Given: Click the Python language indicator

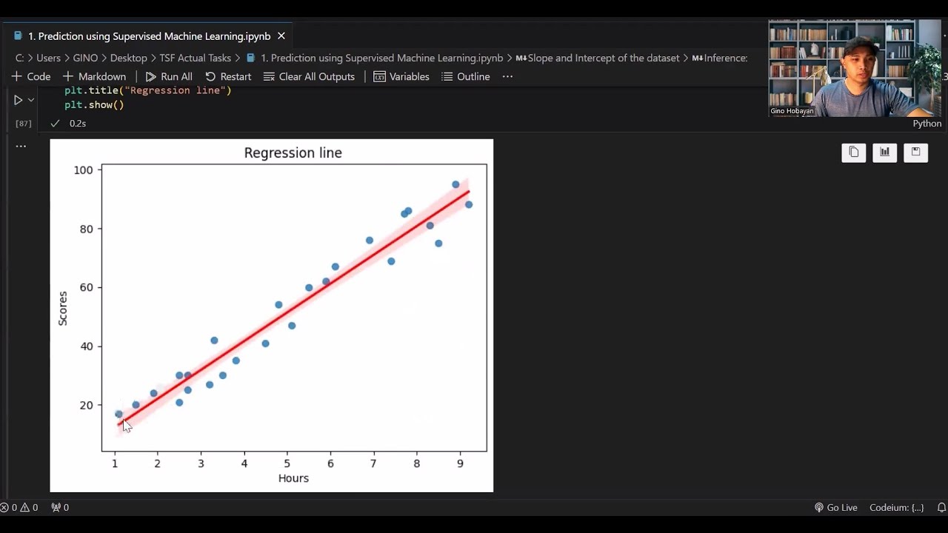Looking at the screenshot, I should (x=927, y=124).
